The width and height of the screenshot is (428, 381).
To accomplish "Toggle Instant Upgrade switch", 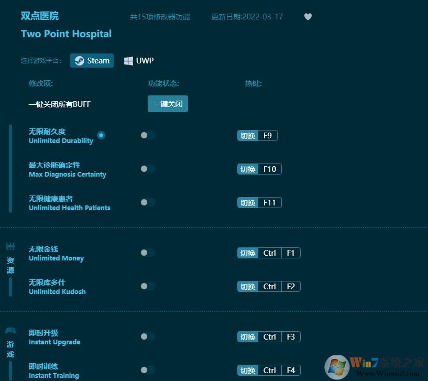I will click(x=148, y=336).
